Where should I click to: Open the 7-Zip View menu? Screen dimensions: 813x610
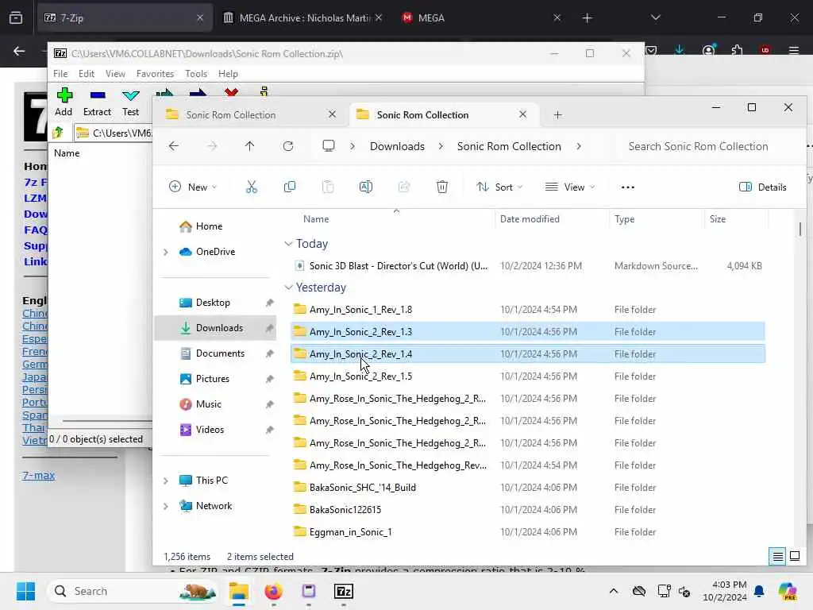click(115, 74)
